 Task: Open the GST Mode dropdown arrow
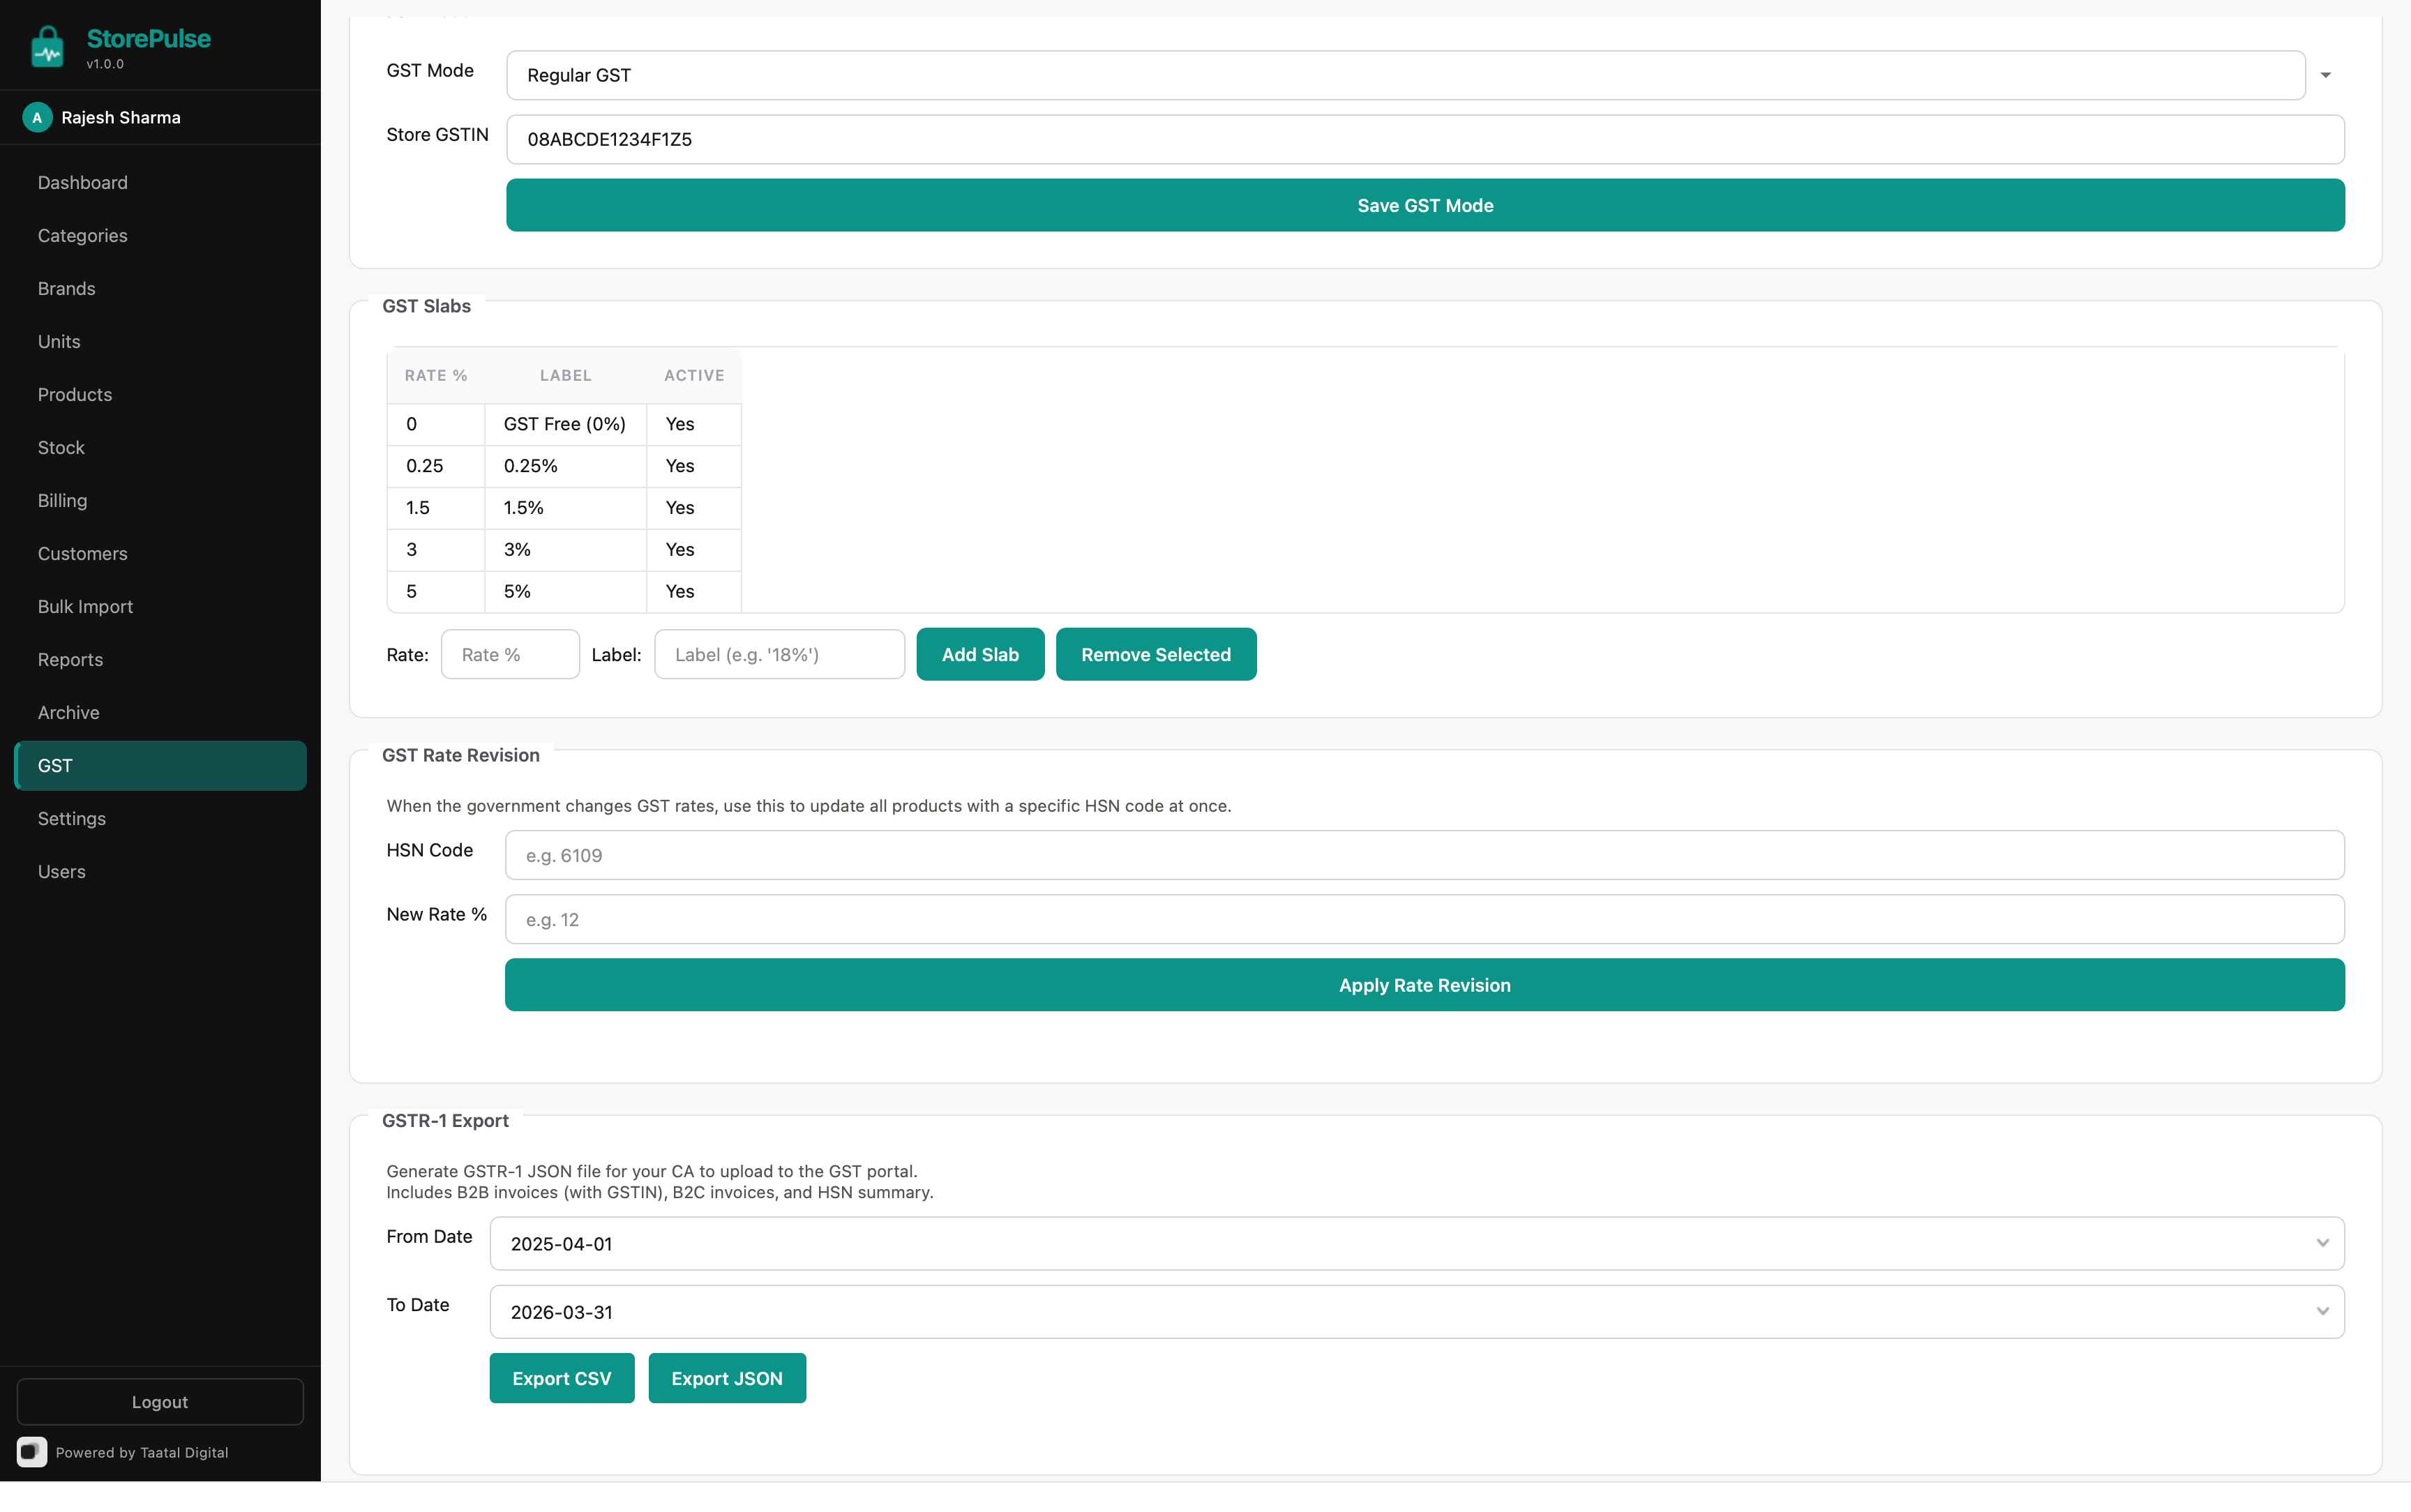(x=2325, y=75)
